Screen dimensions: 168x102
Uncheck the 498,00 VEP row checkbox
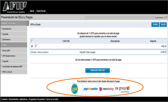tap(32, 46)
